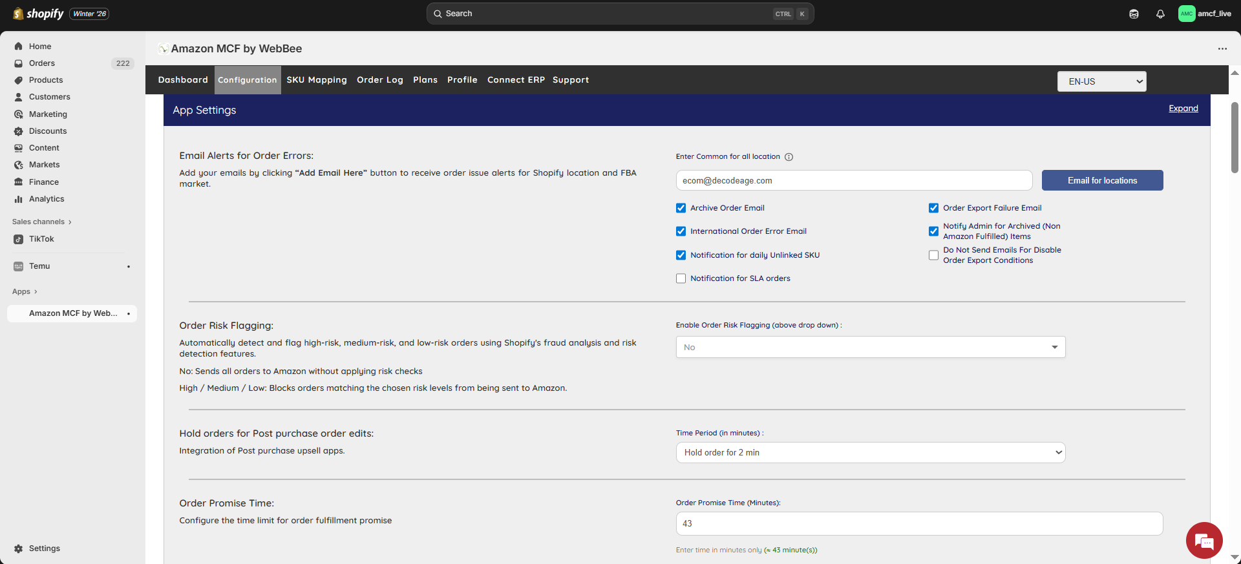Screen dimensions: 1241x564
Task: Open the Enable Order Risk Flagging dropdown
Action: coord(870,347)
